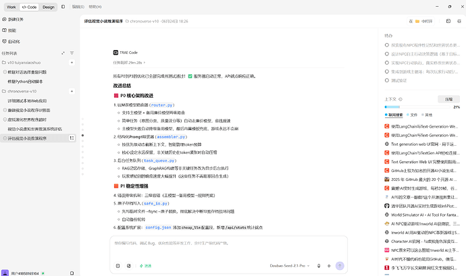Open the router.py file link

pos(161,105)
